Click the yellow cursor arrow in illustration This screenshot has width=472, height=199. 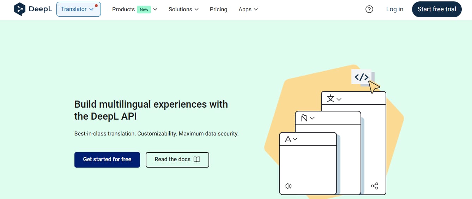(374, 87)
